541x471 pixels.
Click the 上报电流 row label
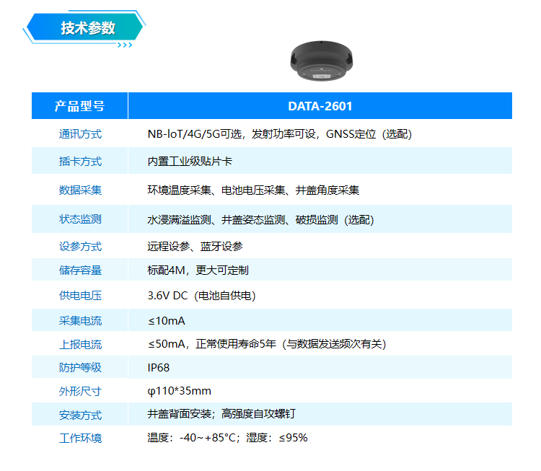[80, 344]
